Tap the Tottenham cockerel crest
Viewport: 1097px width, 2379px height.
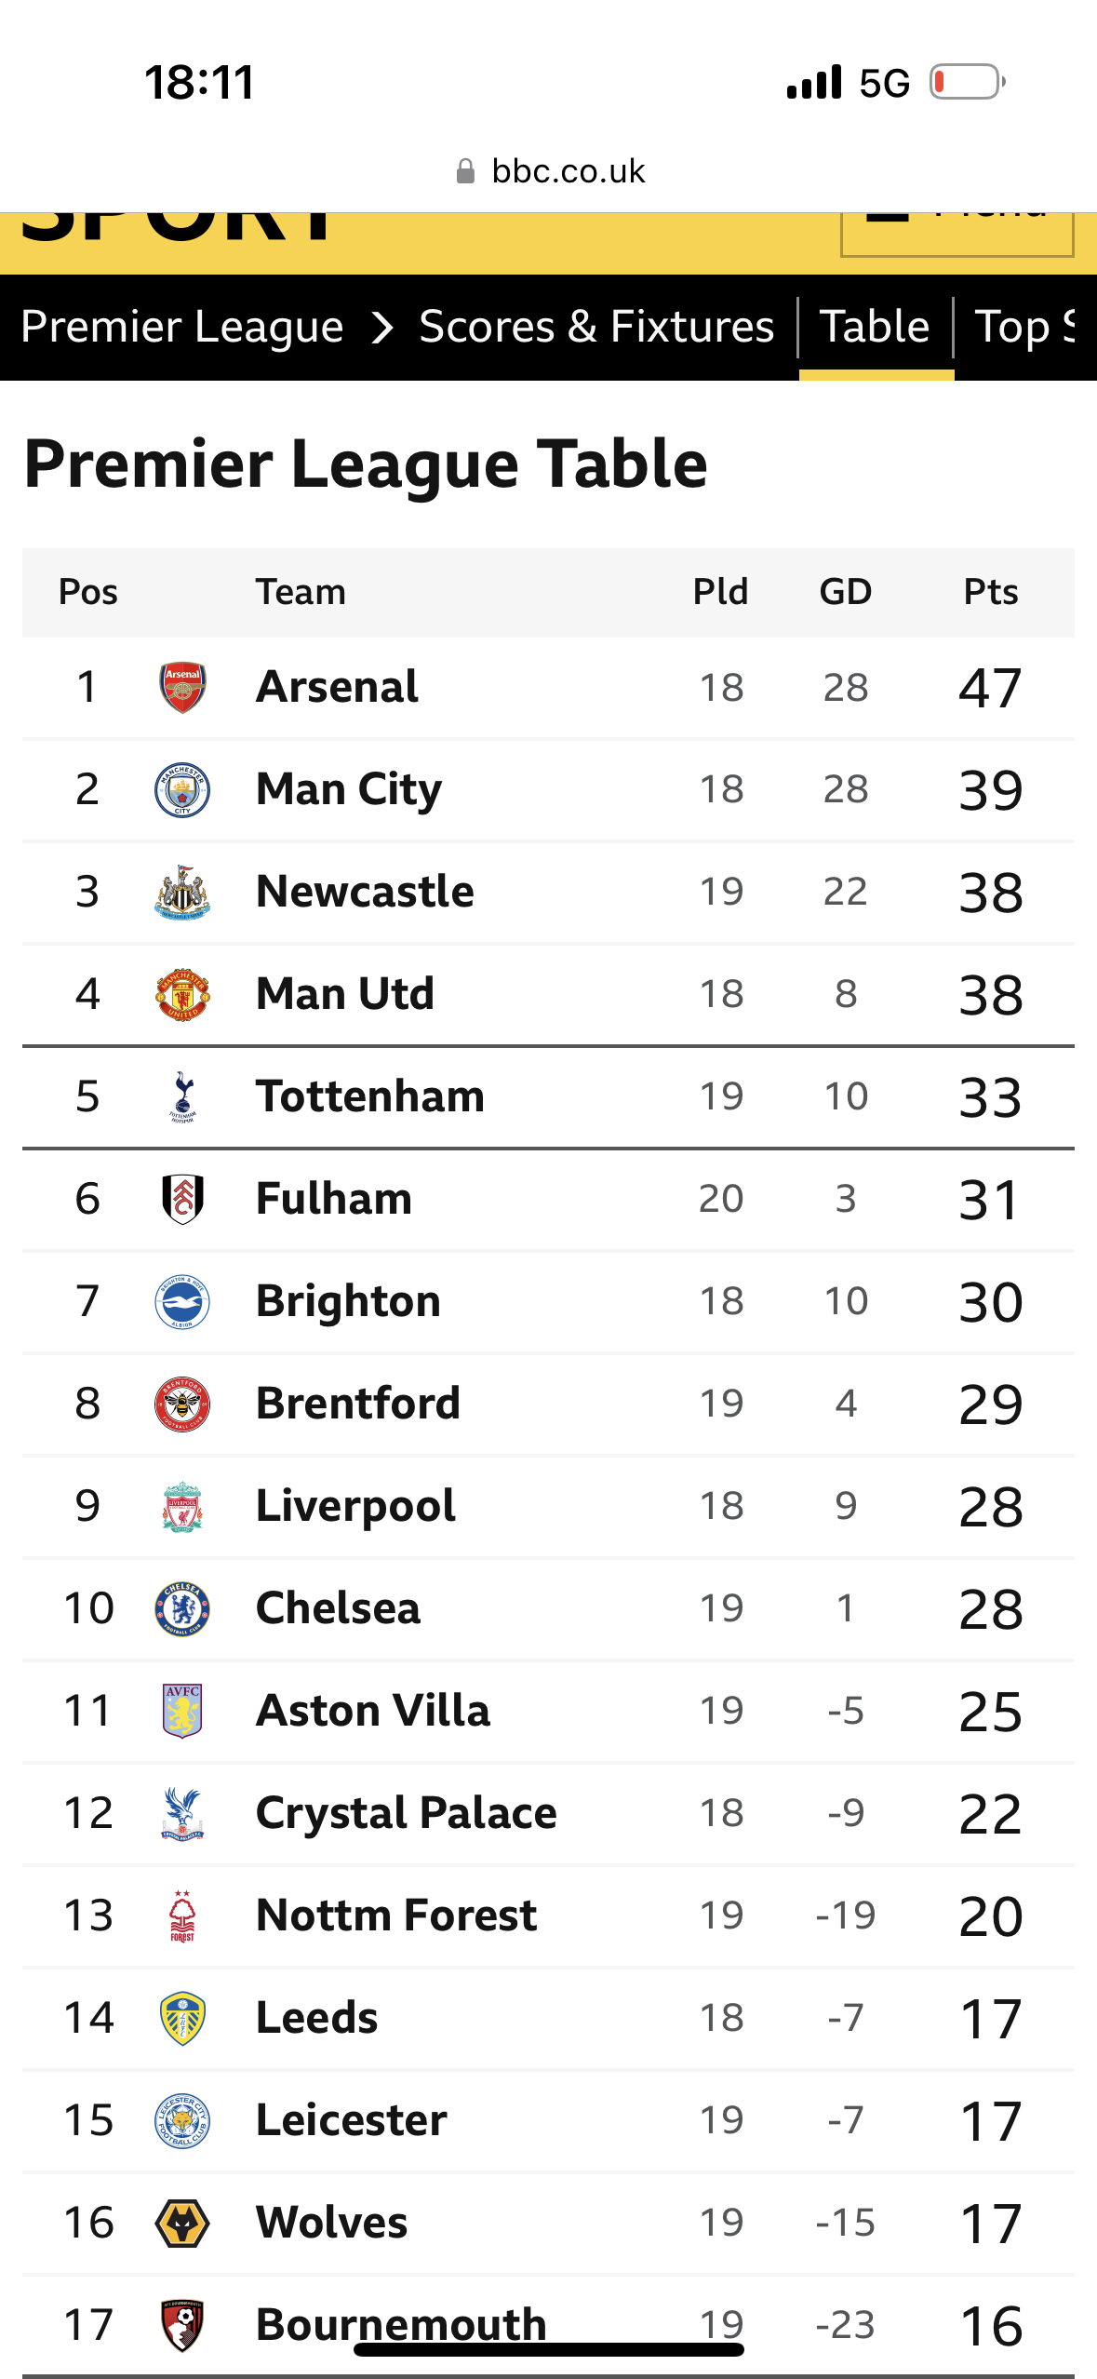(182, 1097)
